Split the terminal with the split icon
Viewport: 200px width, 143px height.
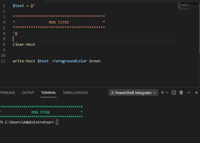click(174, 93)
